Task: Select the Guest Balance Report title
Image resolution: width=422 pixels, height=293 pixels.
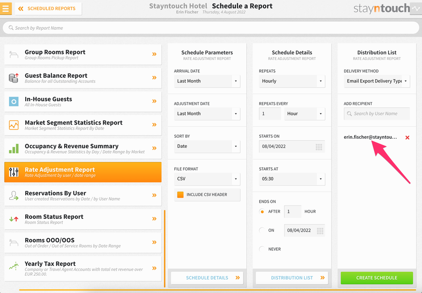Action: click(56, 76)
